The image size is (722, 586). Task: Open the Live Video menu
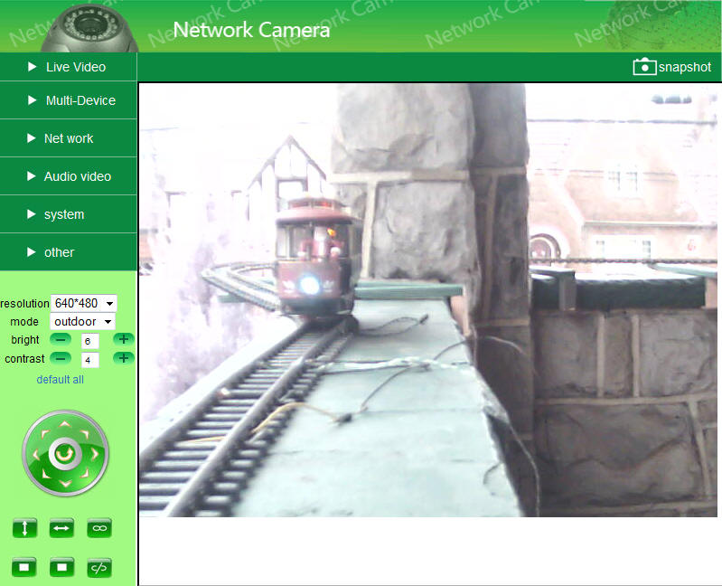(69, 67)
